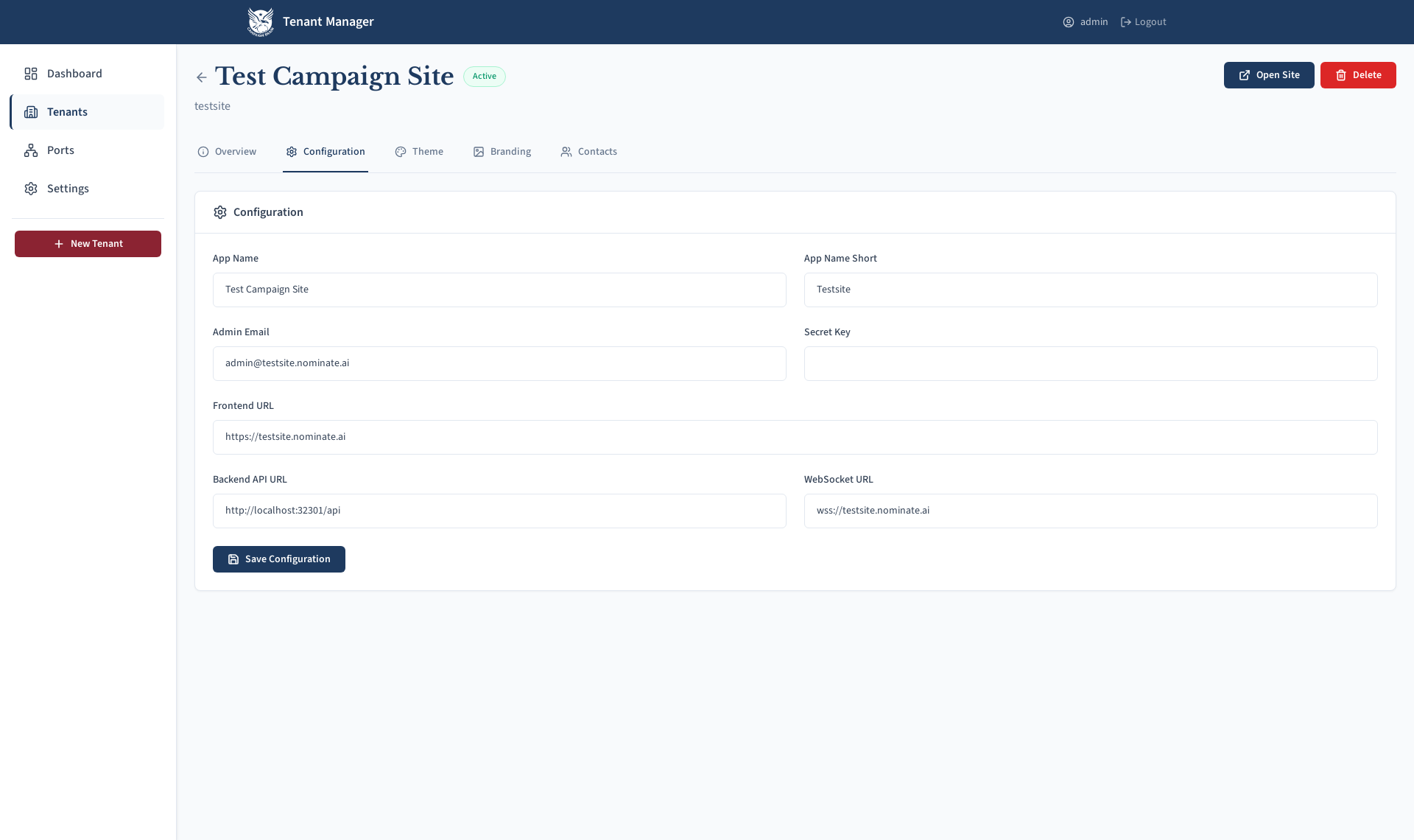Image resolution: width=1414 pixels, height=840 pixels.
Task: Switch to the Overview tab
Action: click(x=227, y=152)
